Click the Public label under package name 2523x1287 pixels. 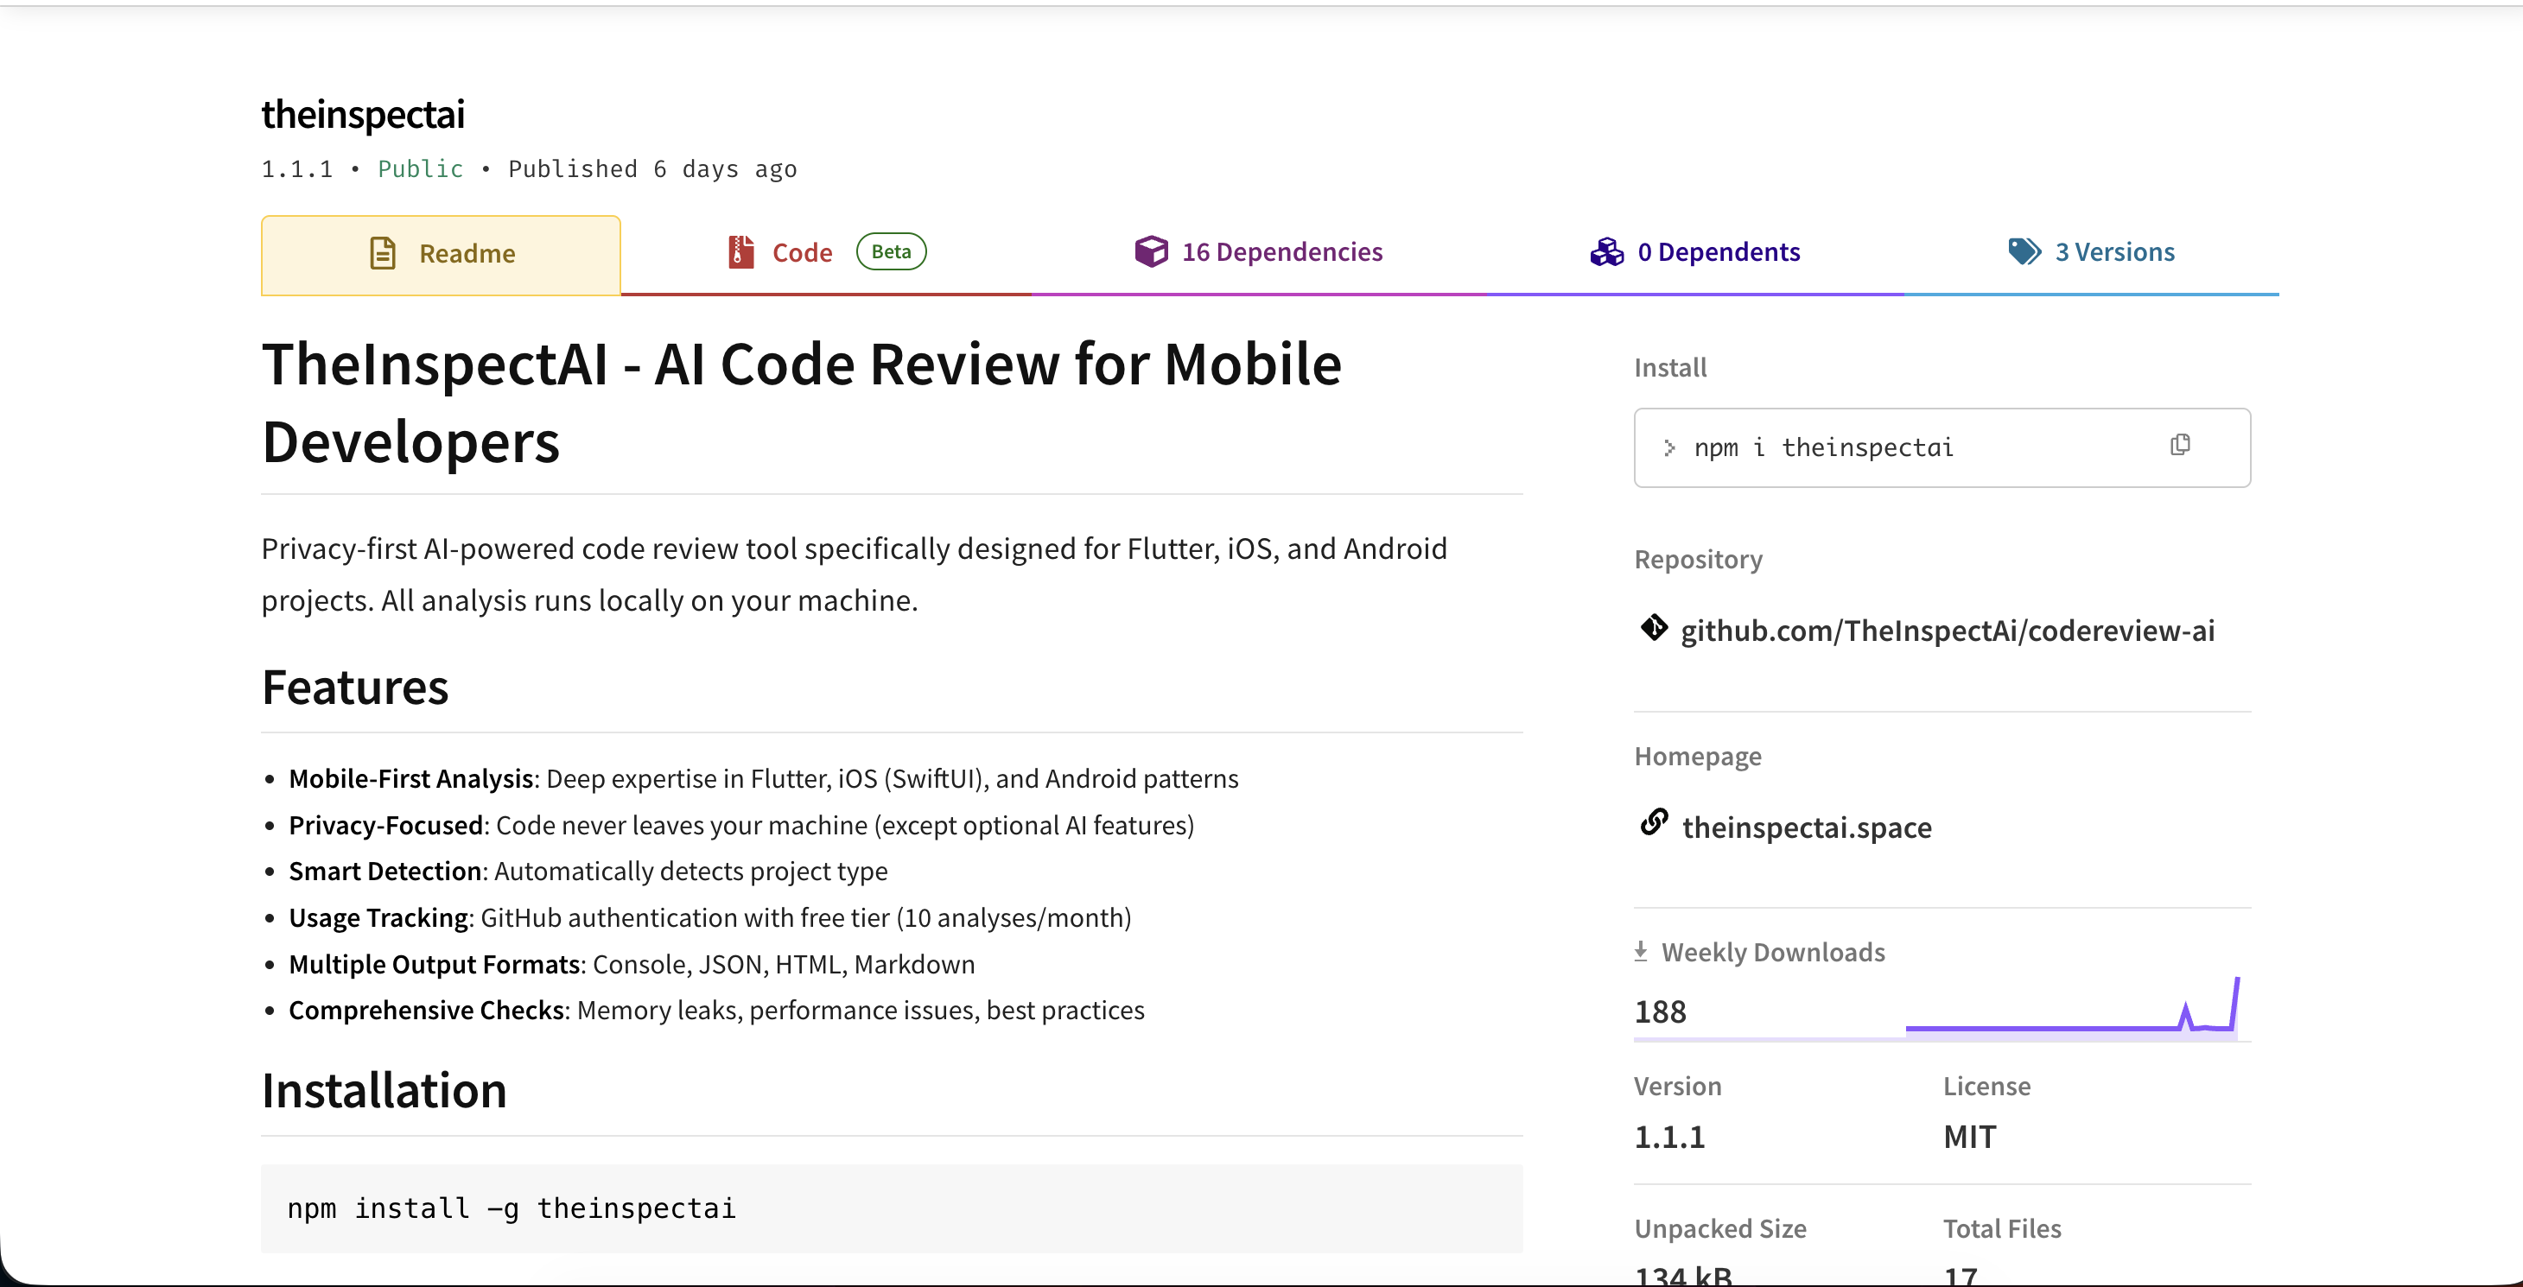pyautogui.click(x=420, y=169)
